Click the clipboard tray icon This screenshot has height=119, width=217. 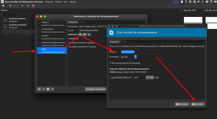[211, 2]
